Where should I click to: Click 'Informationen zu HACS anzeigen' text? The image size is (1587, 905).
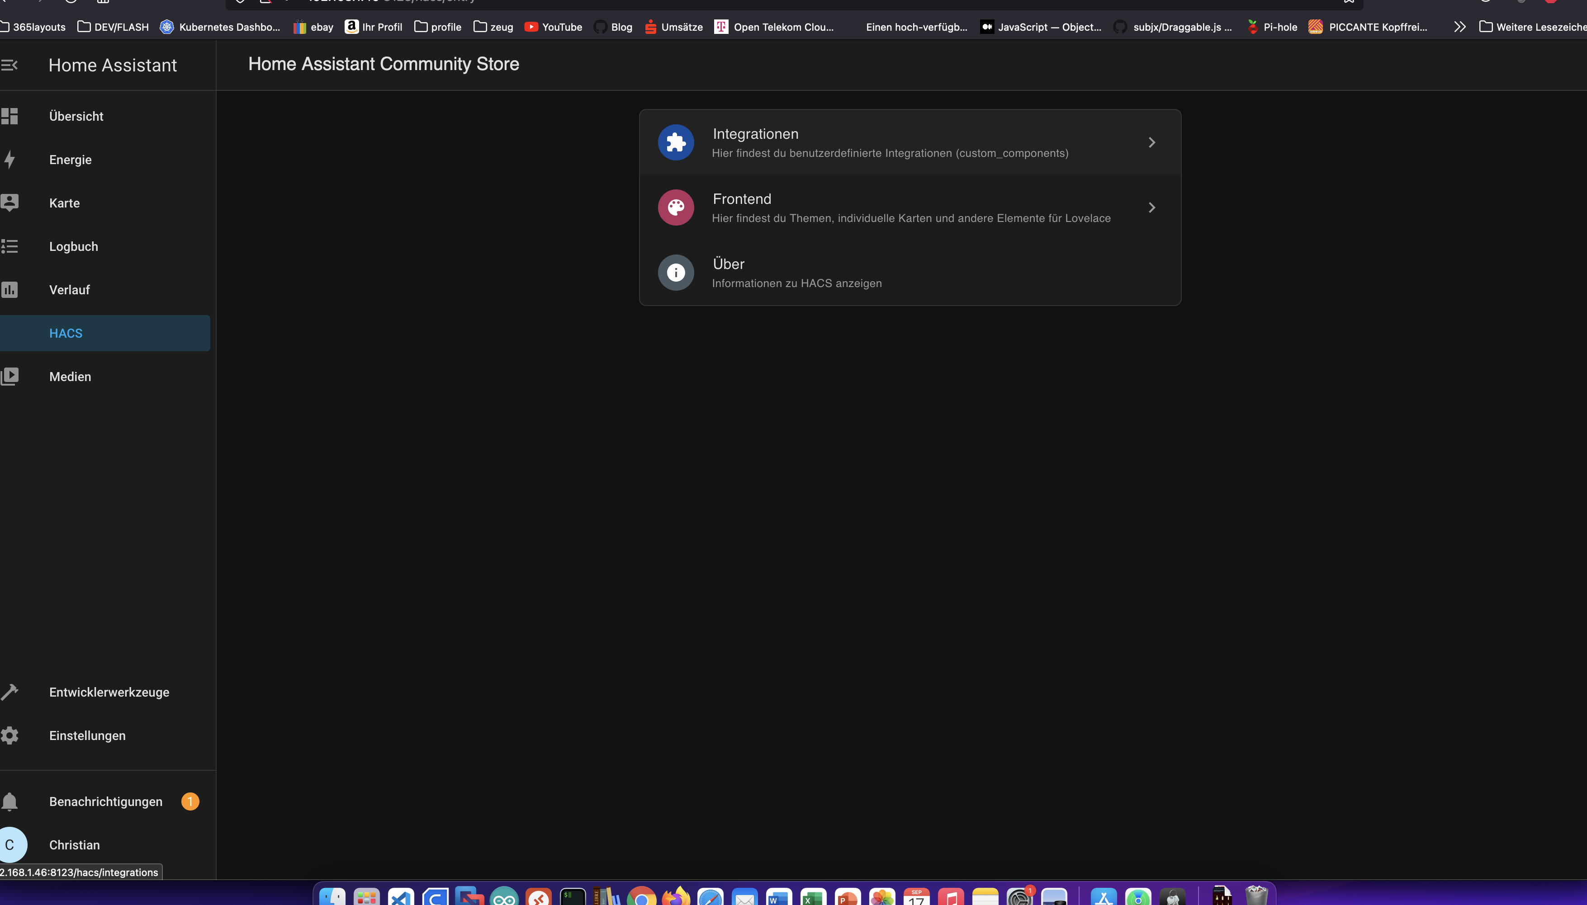coord(796,283)
